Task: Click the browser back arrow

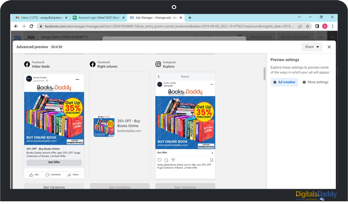Action: (16, 26)
